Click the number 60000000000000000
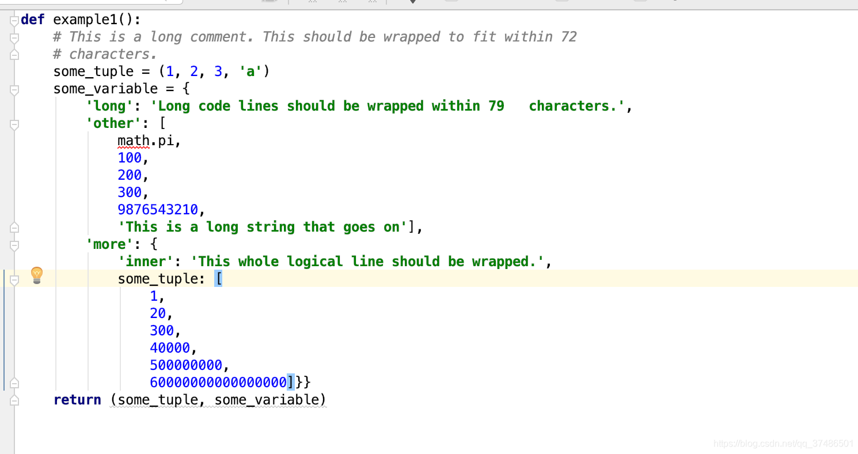The height and width of the screenshot is (454, 858). (218, 383)
